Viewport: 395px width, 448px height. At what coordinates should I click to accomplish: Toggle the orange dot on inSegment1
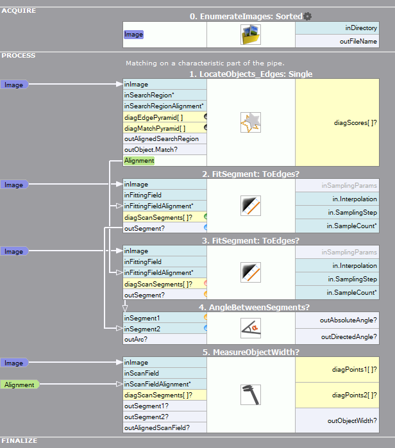[x=205, y=318]
